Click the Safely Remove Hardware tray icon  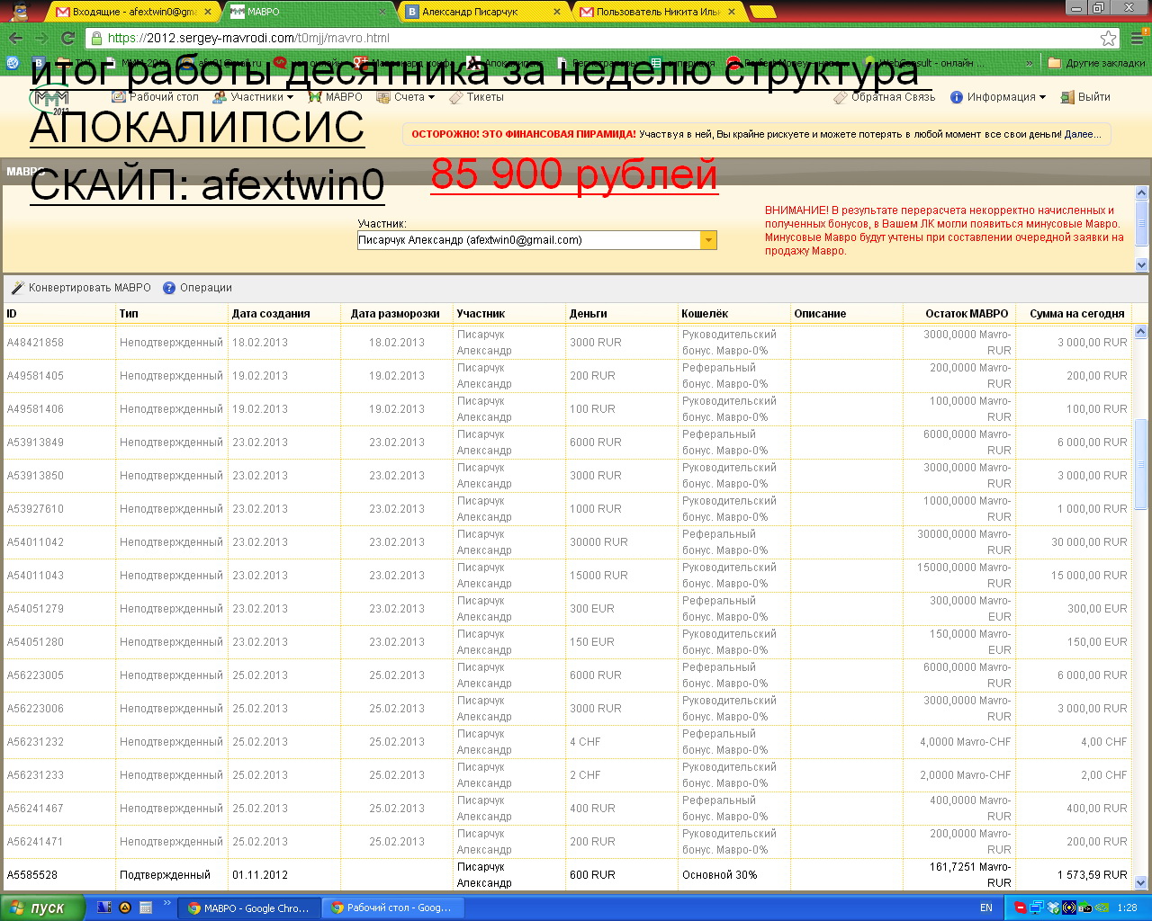tap(1085, 908)
